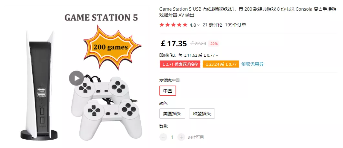
Task: Expand the 即时折扣 discount details chevron
Action: click(x=217, y=55)
